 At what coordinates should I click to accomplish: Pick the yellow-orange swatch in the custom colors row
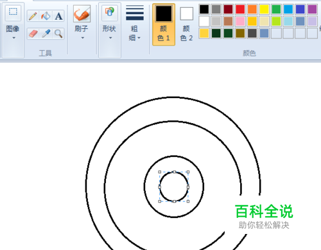click(x=204, y=33)
